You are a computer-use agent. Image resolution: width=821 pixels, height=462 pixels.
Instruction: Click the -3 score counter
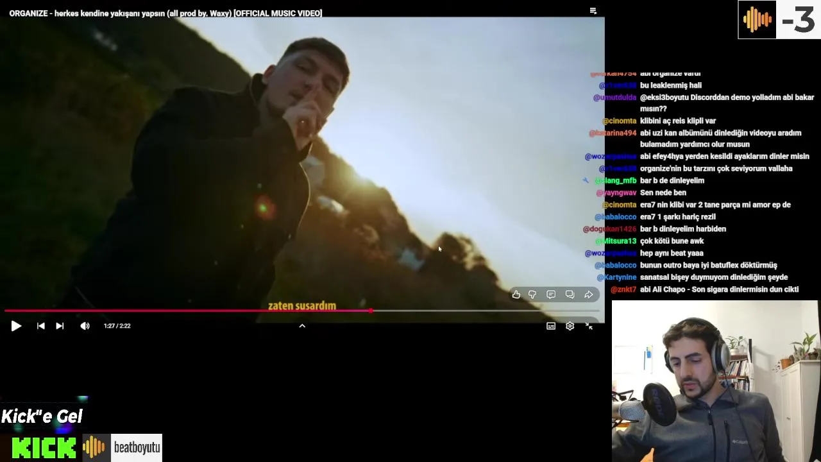799,20
